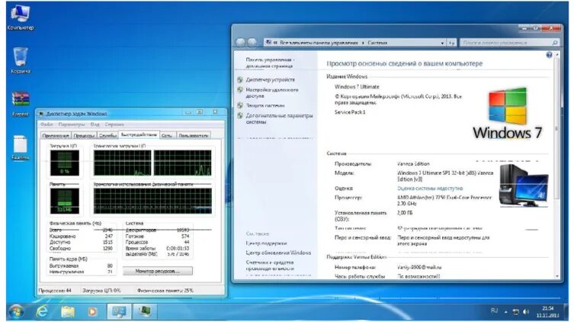The width and height of the screenshot is (574, 322).
Task: Click shield icon beside Защита системы
Action: [x=240, y=105]
